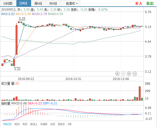This screenshot has width=157, height=127.
Task: Select the BIAS indicator
Action: coord(61,124)
